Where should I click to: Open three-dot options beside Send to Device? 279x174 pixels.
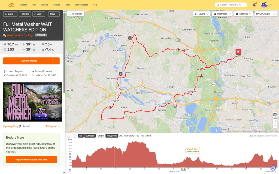56,61
